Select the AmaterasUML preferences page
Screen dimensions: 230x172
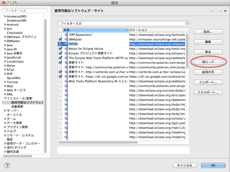pyautogui.click(x=17, y=20)
